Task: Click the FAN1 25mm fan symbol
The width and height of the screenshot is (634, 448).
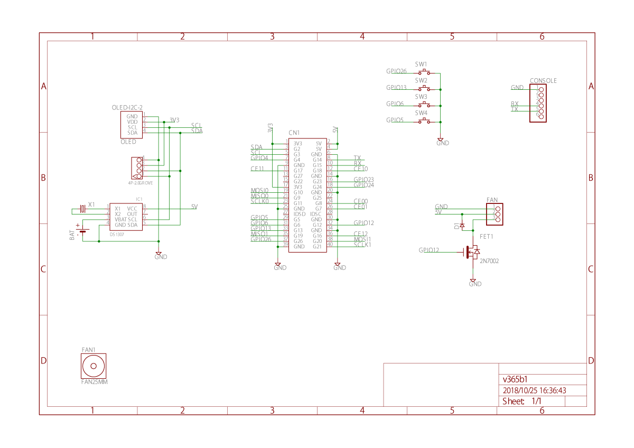Action: [94, 366]
